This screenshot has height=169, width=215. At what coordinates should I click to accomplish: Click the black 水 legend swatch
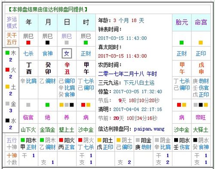click(x=7, y=121)
